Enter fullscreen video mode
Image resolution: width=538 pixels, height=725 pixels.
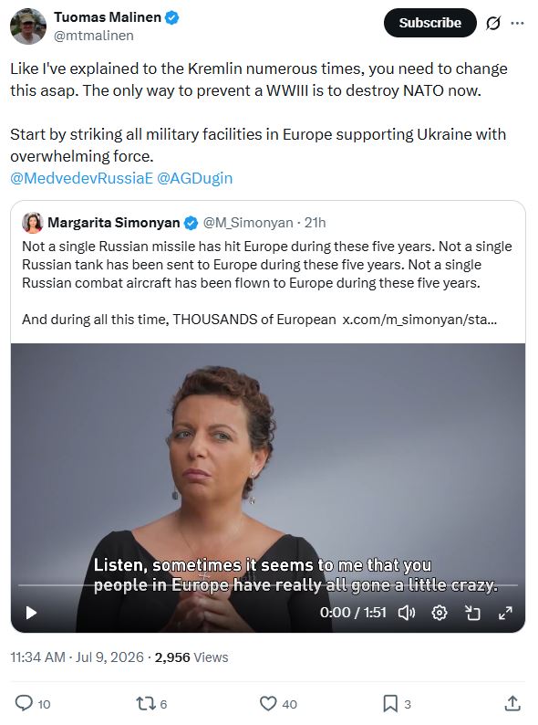click(x=506, y=613)
